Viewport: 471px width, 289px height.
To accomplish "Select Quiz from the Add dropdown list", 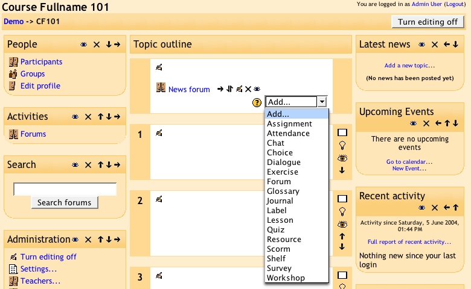I will (276, 230).
